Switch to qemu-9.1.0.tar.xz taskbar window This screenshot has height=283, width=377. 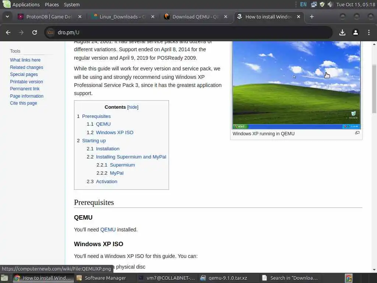[x=228, y=278]
